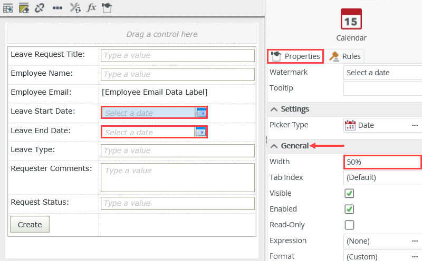Screen dimensions: 422x261
Task: Click the large Calendar control icon
Action: pos(351,19)
